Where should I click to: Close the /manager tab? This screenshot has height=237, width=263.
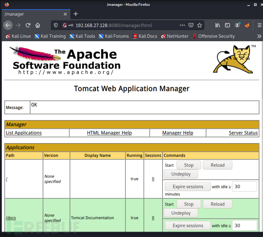point(65,14)
